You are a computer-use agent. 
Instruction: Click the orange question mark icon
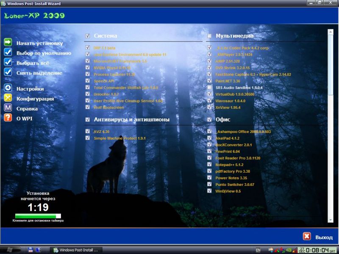click(8, 118)
